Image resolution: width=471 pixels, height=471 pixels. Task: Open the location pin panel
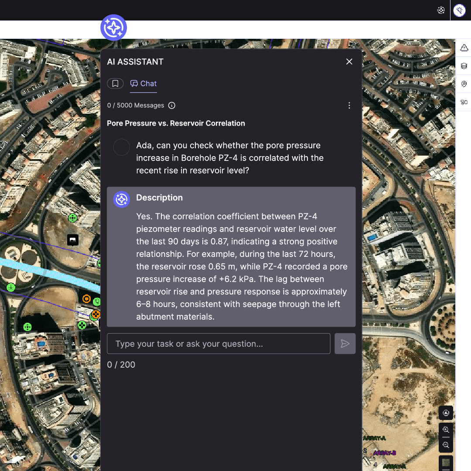[x=464, y=84]
